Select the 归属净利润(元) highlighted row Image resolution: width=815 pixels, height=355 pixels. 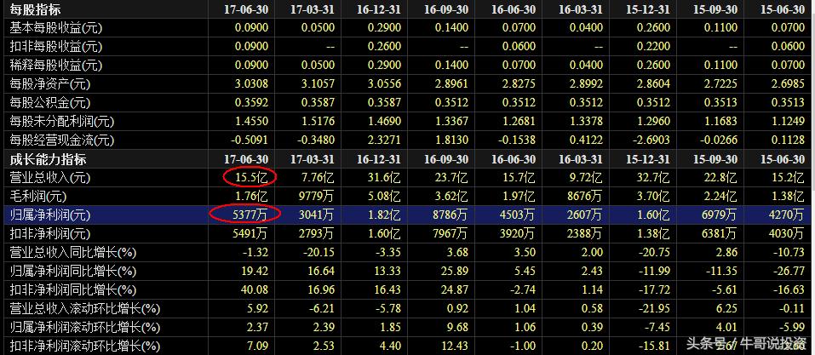pos(407,215)
